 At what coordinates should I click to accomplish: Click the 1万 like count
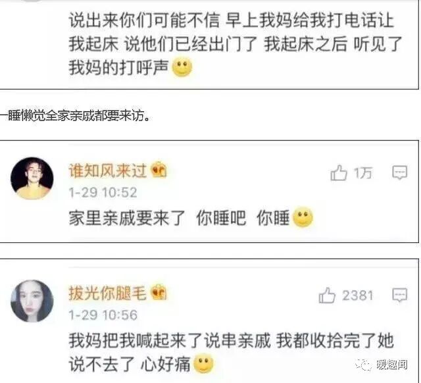tap(363, 173)
